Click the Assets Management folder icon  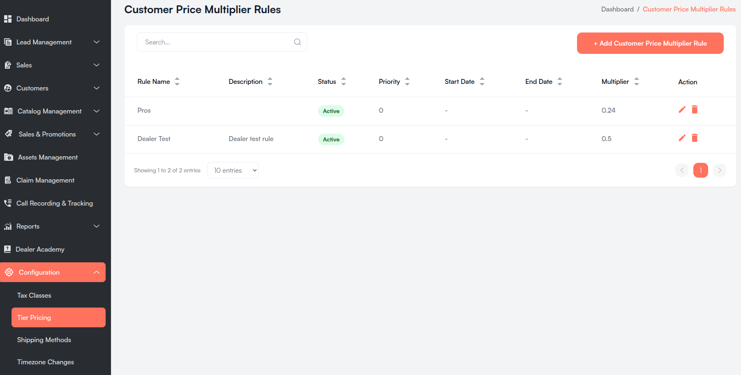pyautogui.click(x=9, y=157)
